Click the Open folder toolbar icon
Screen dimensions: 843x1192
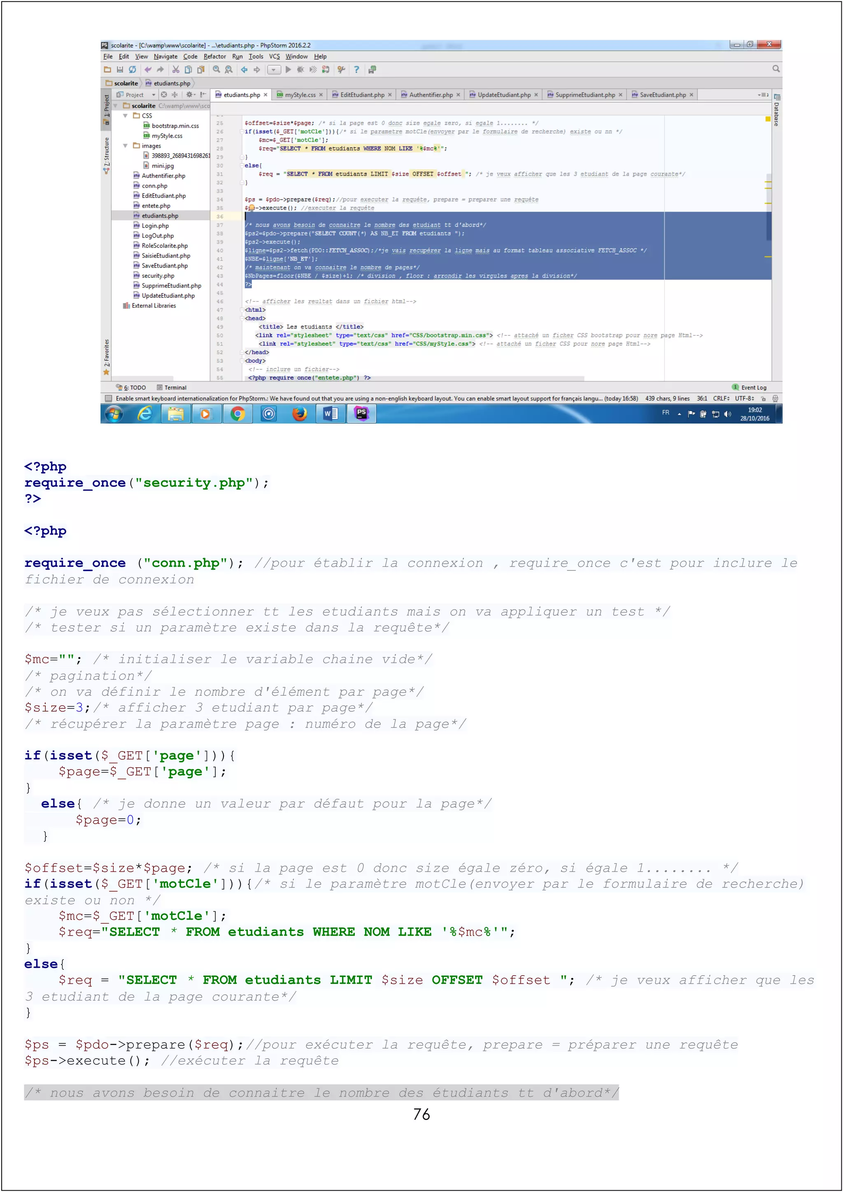pyautogui.click(x=107, y=70)
